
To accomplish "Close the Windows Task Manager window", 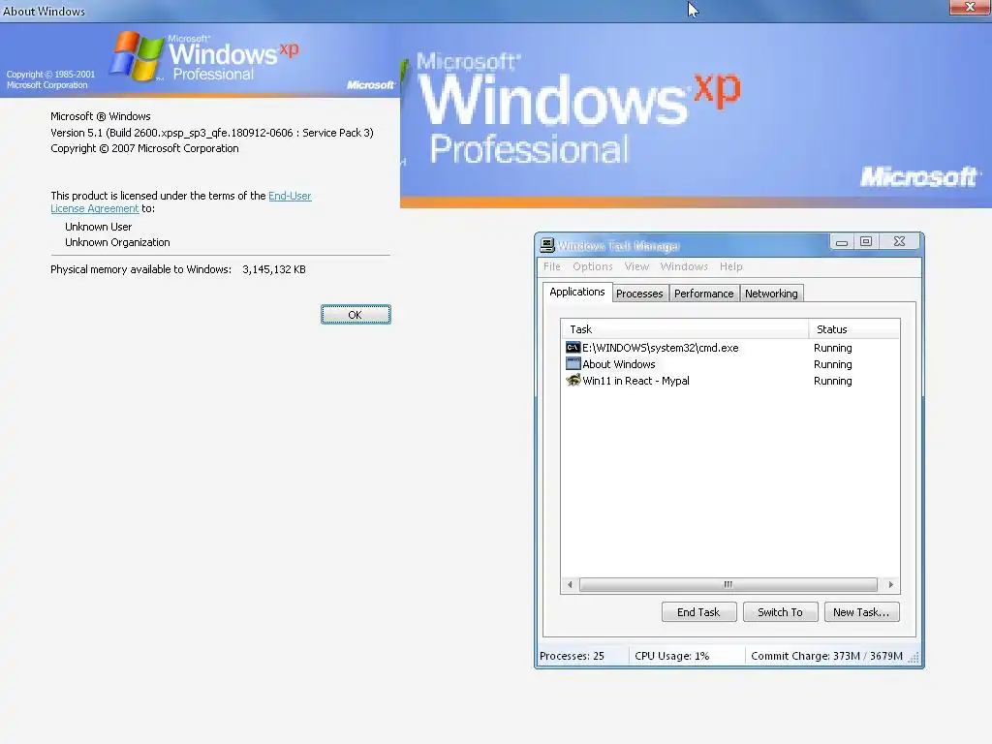I will pyautogui.click(x=899, y=241).
